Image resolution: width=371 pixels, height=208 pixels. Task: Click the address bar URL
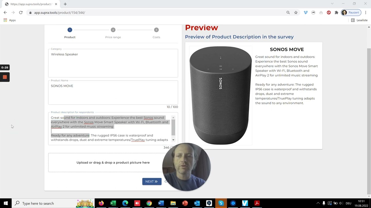59,13
